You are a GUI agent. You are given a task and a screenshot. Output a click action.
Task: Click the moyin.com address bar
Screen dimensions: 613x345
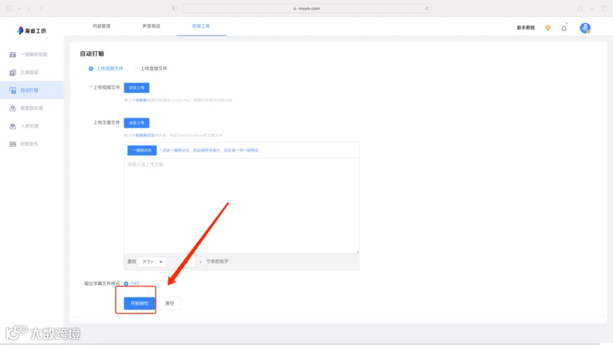[306, 9]
